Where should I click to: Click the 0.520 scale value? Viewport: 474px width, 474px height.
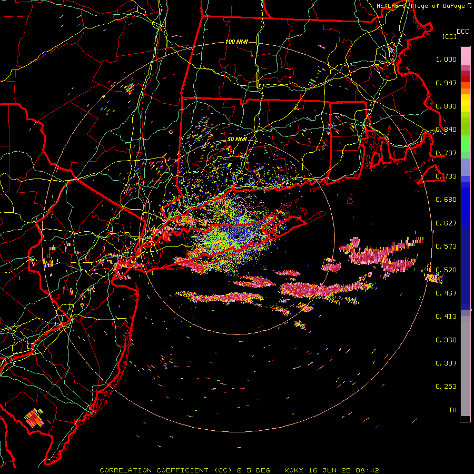click(x=446, y=270)
